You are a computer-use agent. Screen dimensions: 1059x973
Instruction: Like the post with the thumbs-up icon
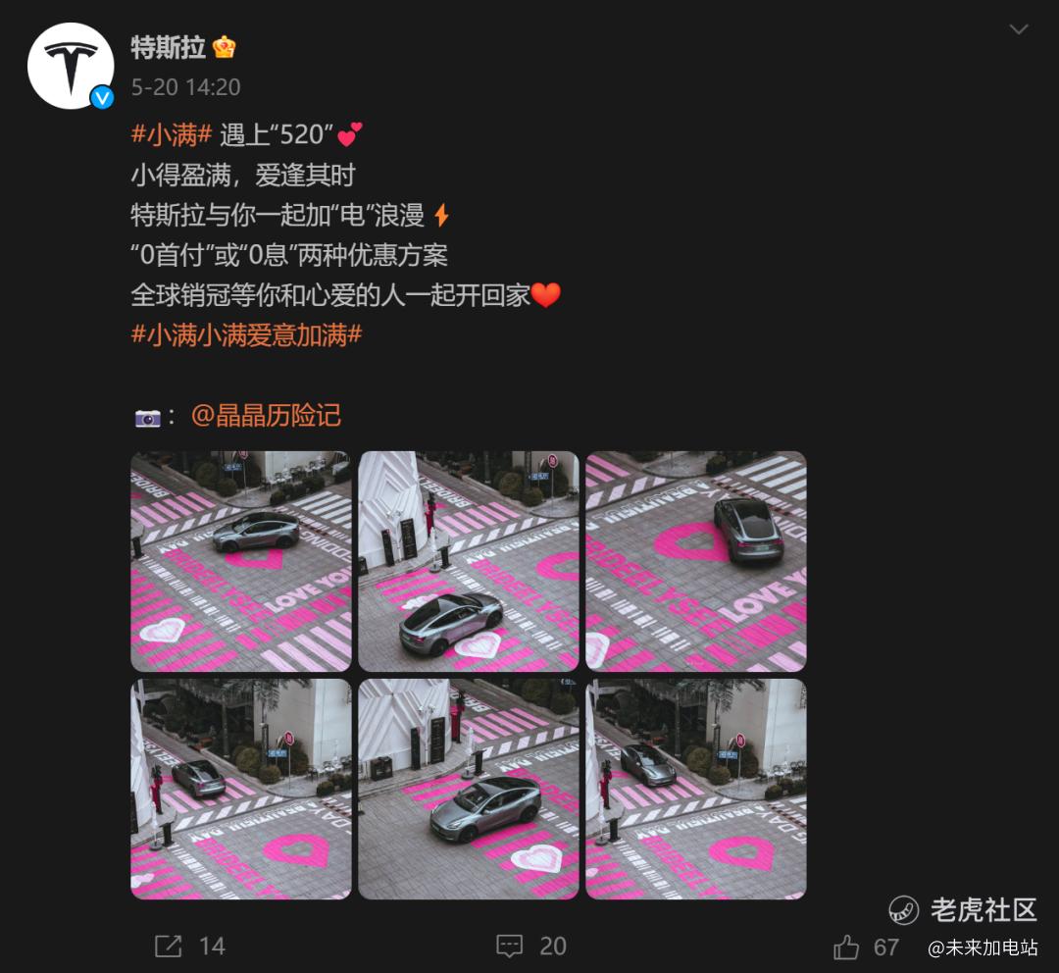[846, 947]
